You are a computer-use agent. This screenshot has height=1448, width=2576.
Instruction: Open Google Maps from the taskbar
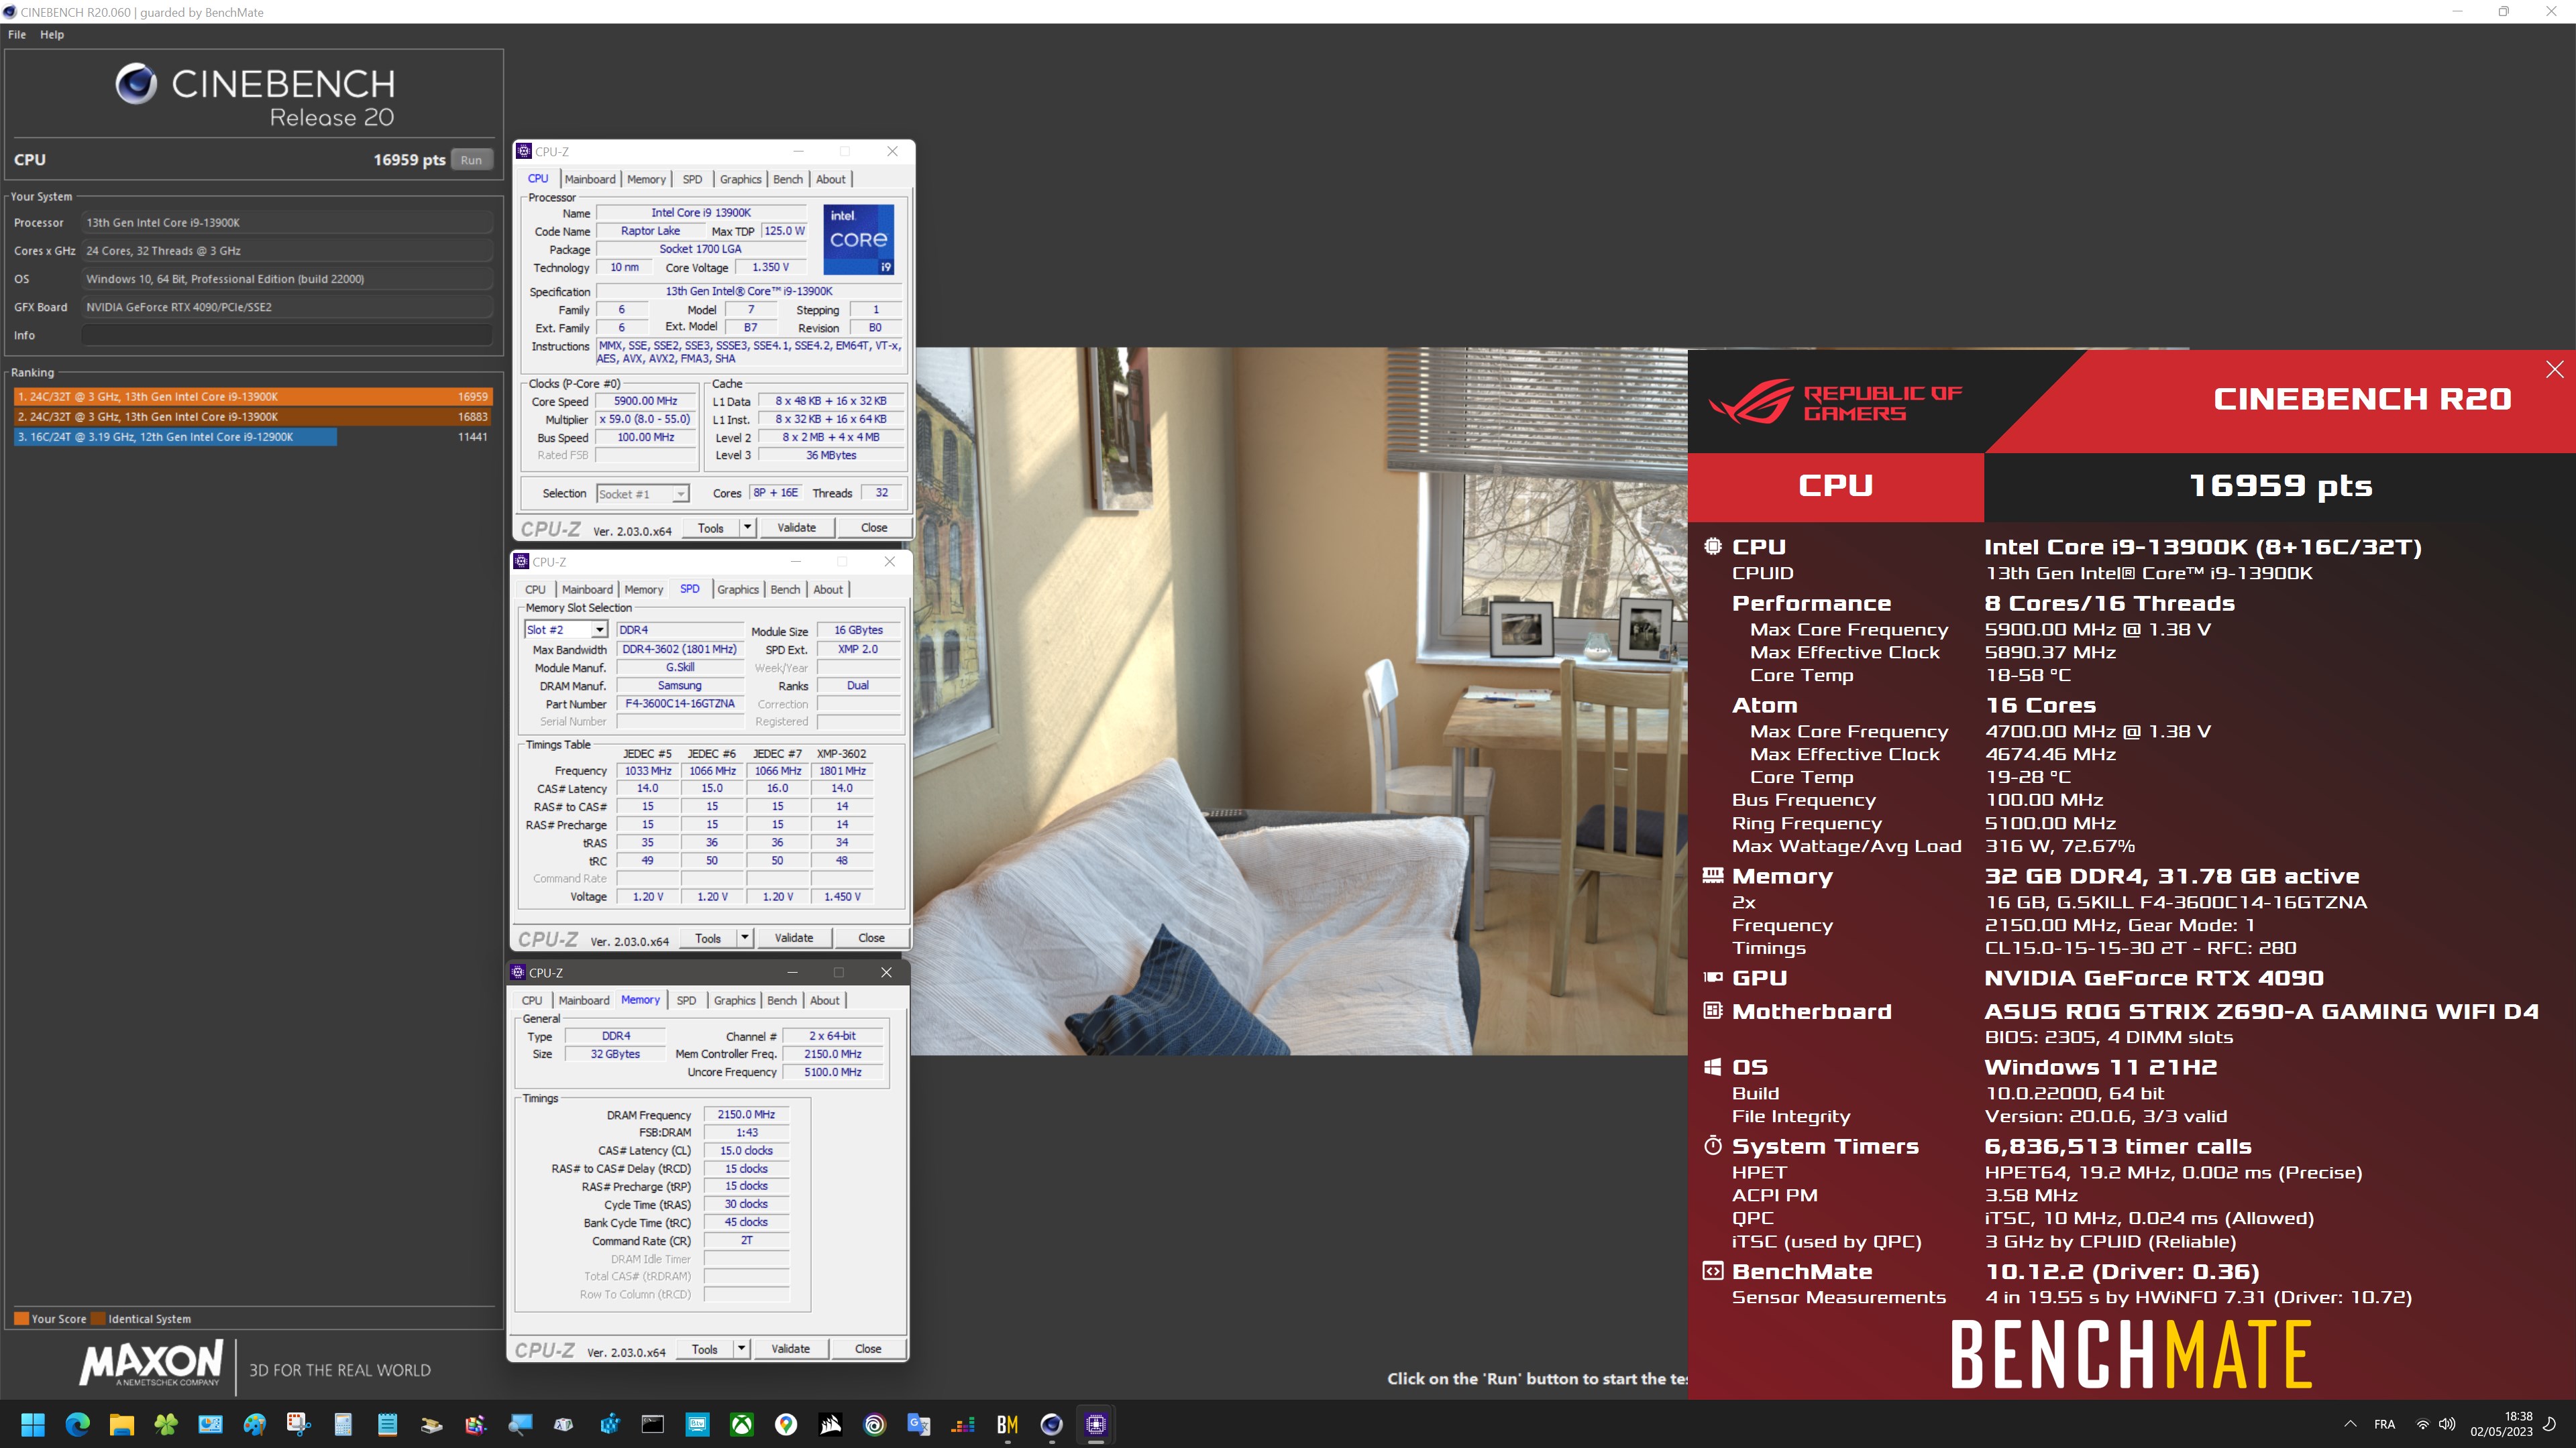[786, 1424]
